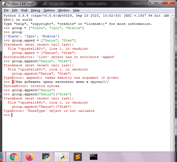Click the Python IDLE icon in title bar
Viewport: 177px width, 162px height.
4,4
